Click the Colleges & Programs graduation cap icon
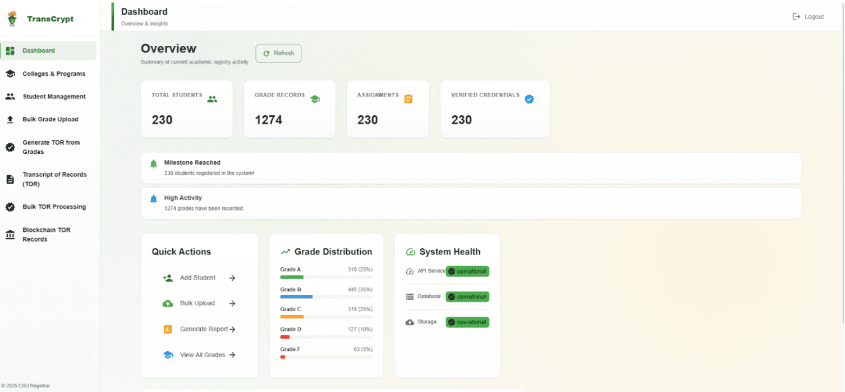This screenshot has width=845, height=392. click(x=10, y=74)
